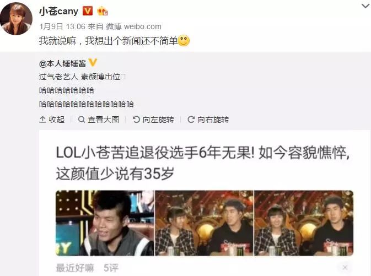Dismiss the news item with X
Viewport: 371px width, 276px height.
coord(345,268)
